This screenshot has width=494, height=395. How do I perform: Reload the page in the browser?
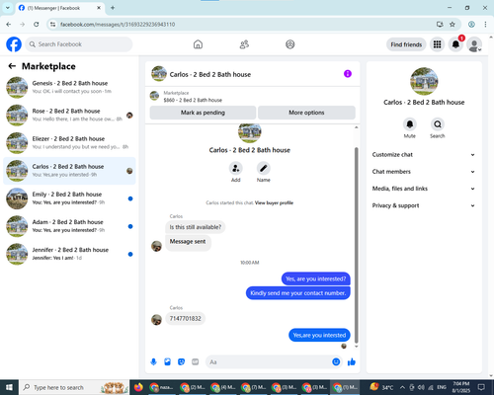[37, 24]
